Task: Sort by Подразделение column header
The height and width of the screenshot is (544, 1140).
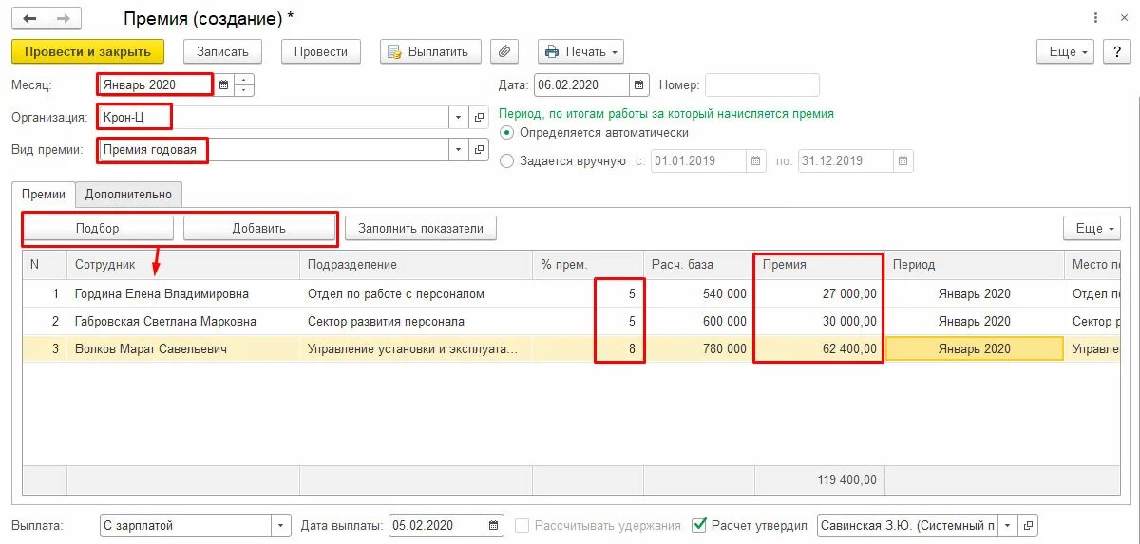Action: pos(416,265)
